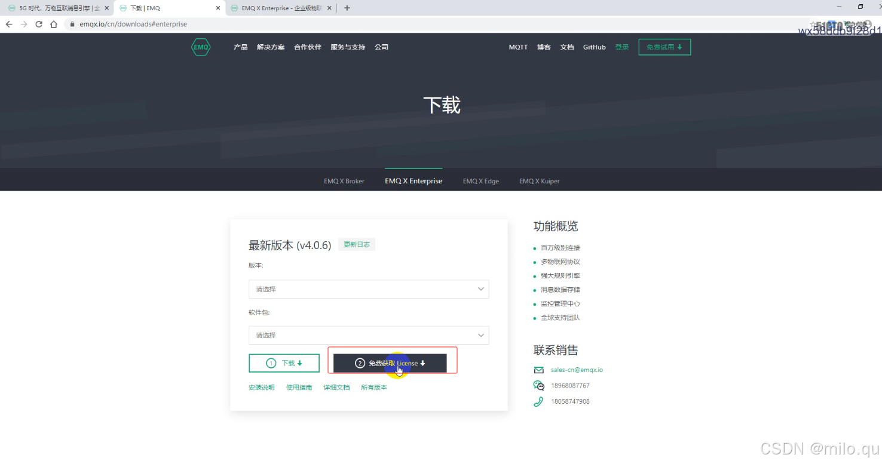
Task: Open the 版本 dropdown selector
Action: coord(369,289)
